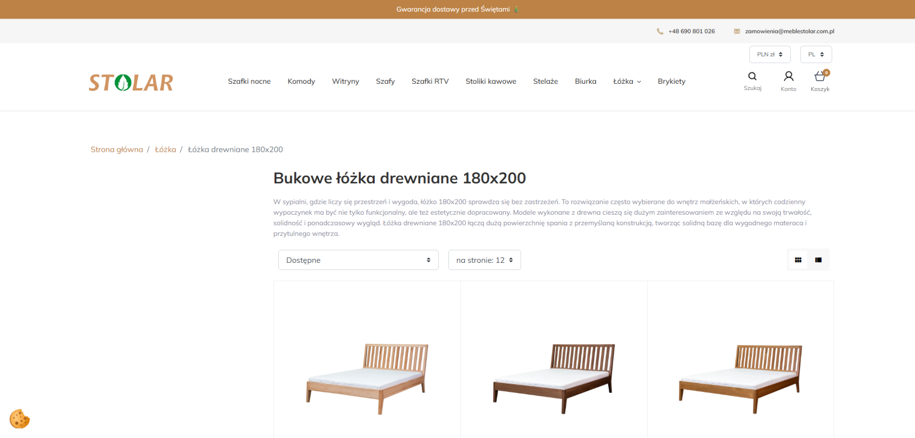This screenshot has height=438, width=915.
Task: Click the phone icon next to +48 690 801 026
Action: tap(660, 31)
